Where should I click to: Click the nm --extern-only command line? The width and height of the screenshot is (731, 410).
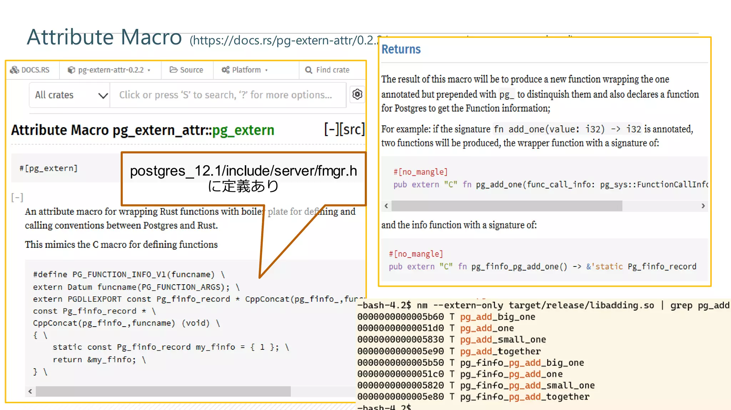pyautogui.click(x=543, y=306)
